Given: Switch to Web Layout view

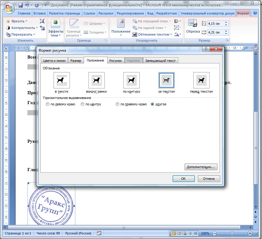Looking at the screenshot, I should (x=185, y=233).
